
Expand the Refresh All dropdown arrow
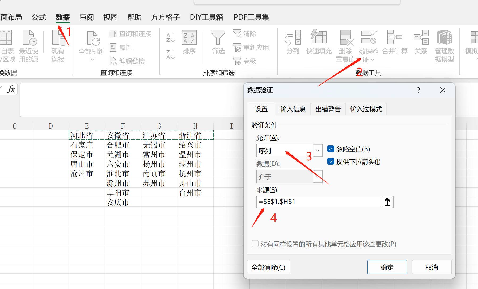click(x=92, y=60)
